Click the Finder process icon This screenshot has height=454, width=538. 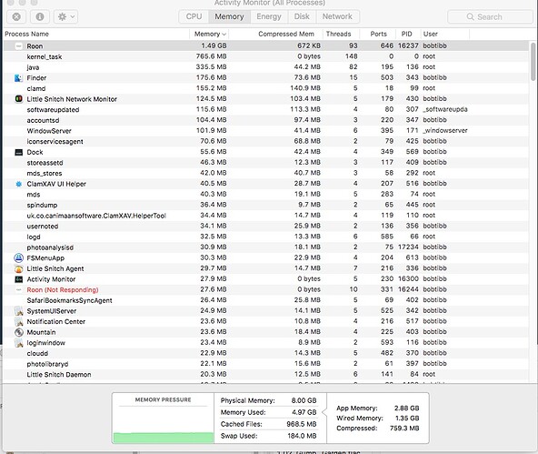(19, 78)
